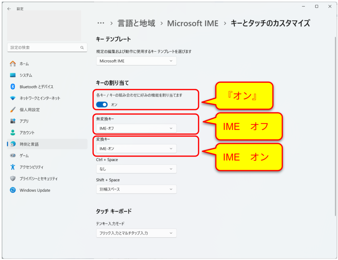Viewport: 338px width, 260px height.
Task: Click the Ctrl + Space label
Action: coord(107,159)
